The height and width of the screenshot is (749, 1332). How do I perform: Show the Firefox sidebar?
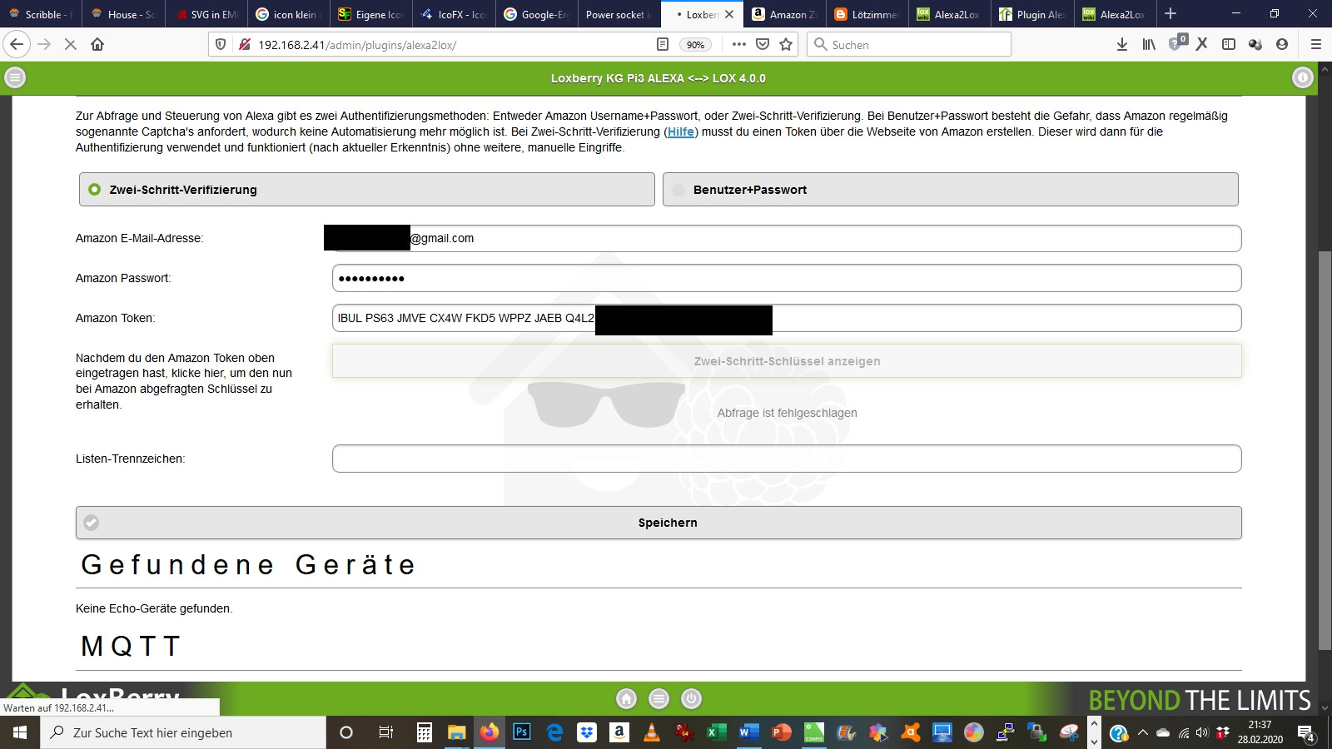tap(1229, 44)
